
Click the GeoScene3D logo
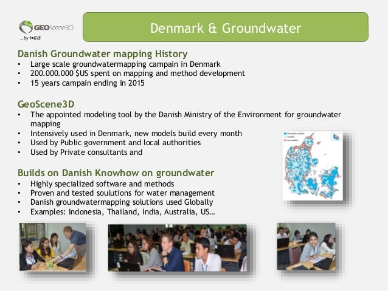coord(46,27)
